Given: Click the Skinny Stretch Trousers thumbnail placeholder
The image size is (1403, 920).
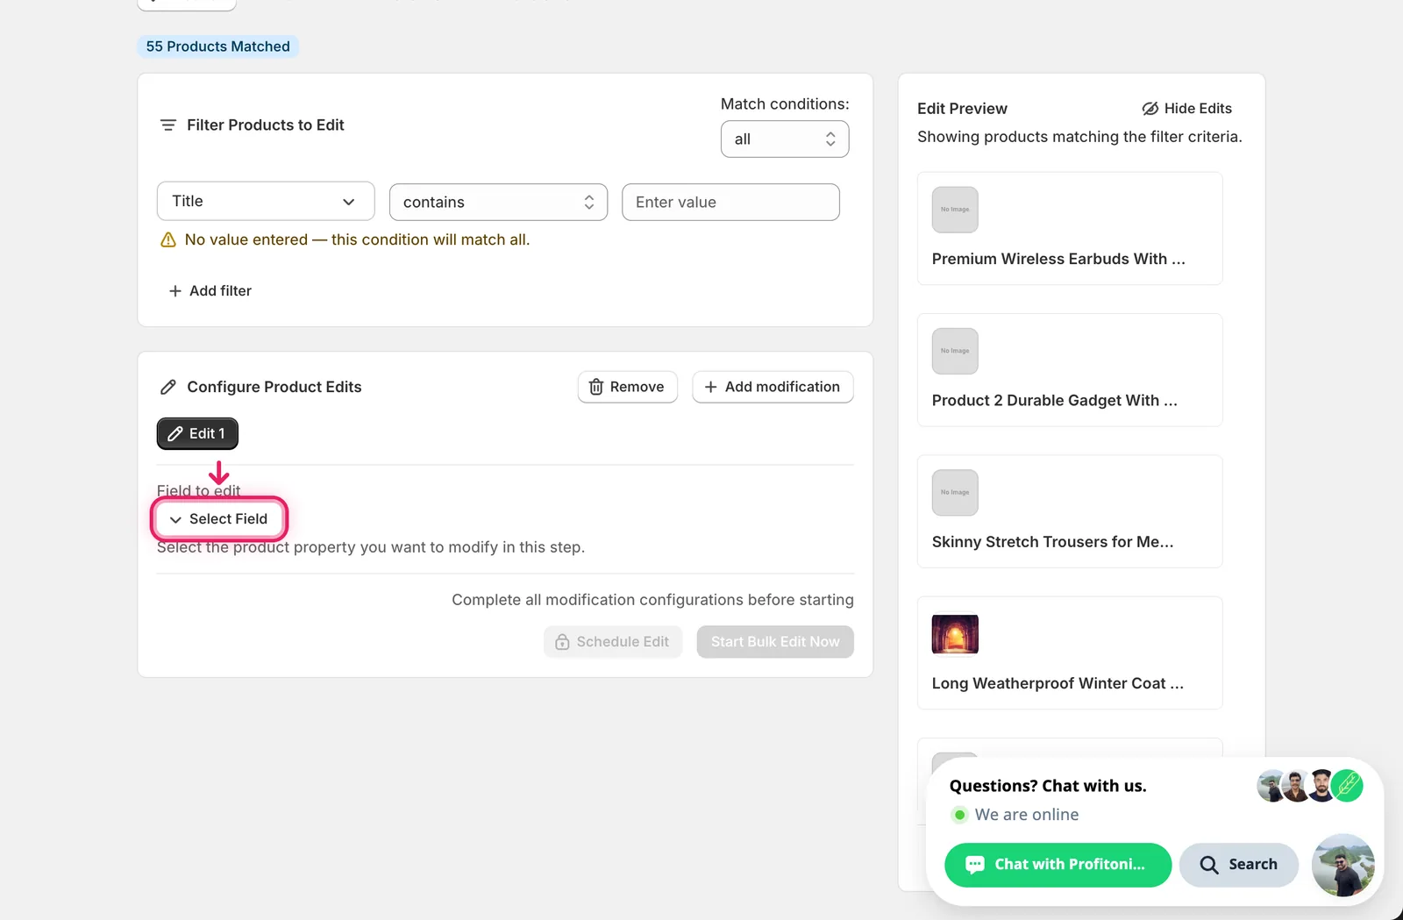Looking at the screenshot, I should coord(955,493).
